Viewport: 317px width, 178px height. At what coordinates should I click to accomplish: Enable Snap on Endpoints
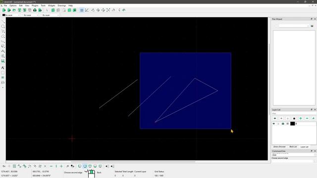[x=19, y=166]
